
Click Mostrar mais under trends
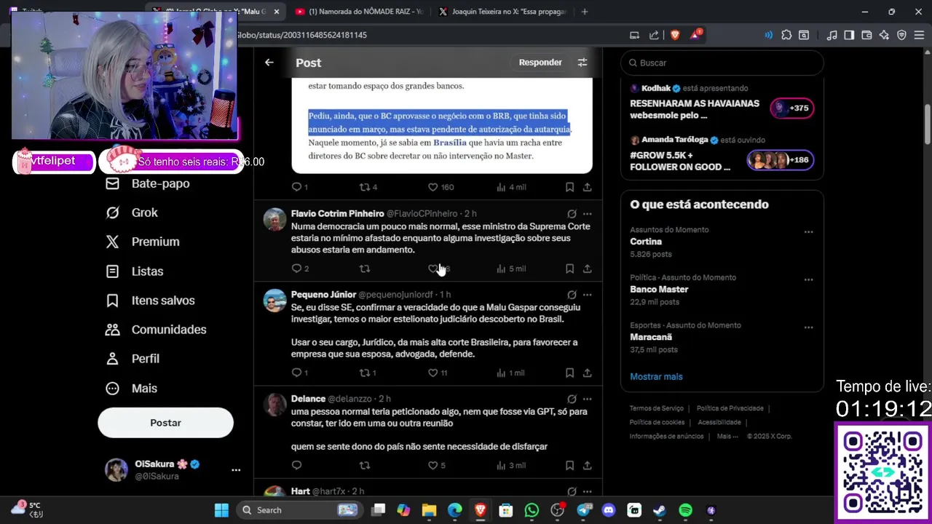point(656,376)
